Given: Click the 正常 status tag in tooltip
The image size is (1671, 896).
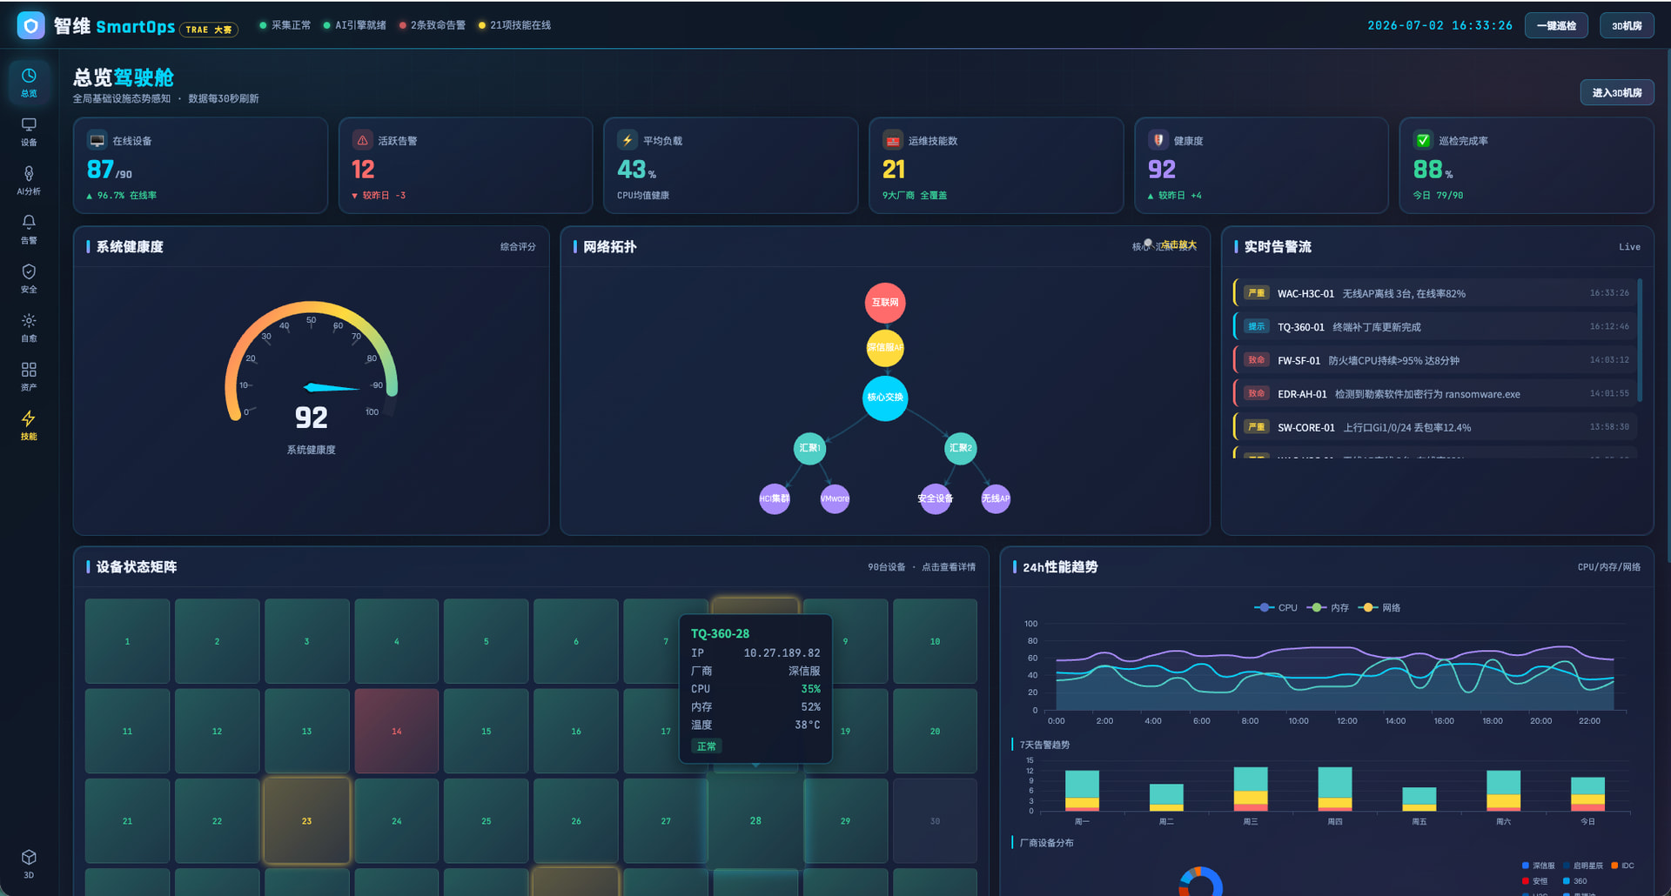Looking at the screenshot, I should coord(707,746).
